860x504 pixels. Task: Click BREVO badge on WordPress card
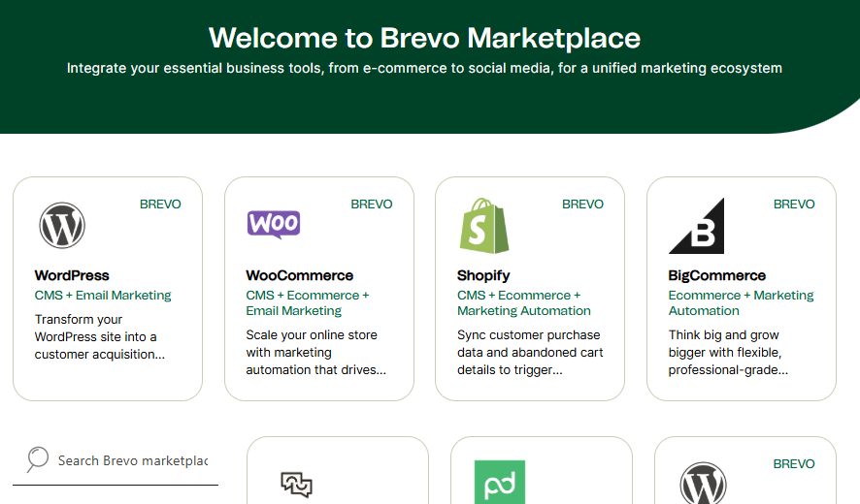160,205
